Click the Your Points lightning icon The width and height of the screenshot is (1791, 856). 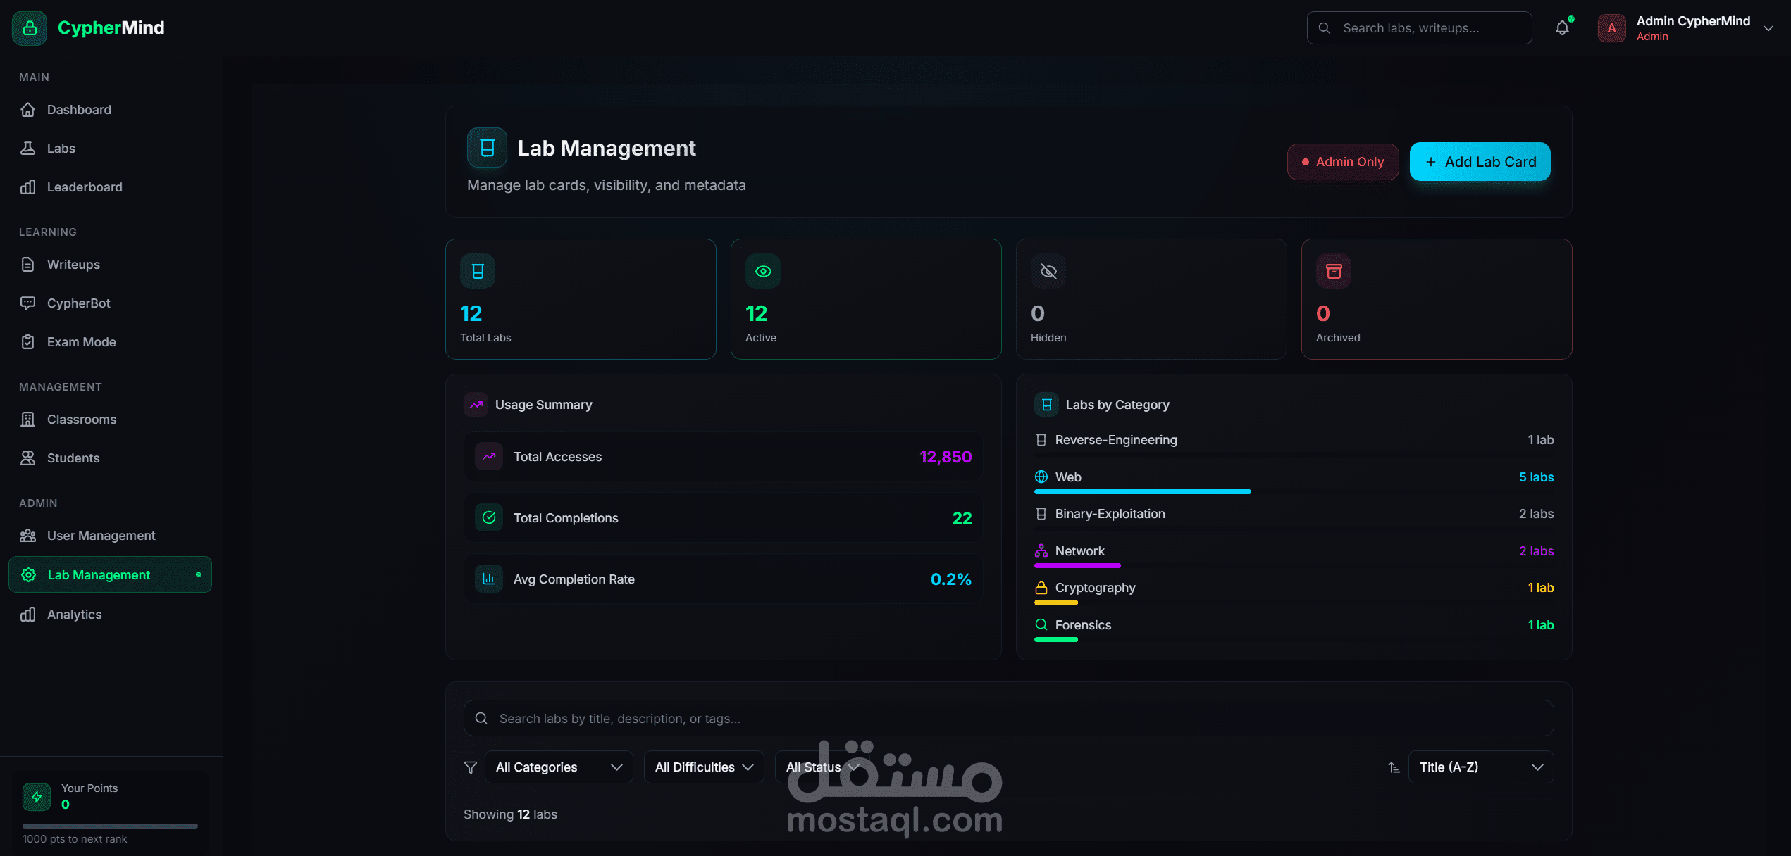[37, 796]
